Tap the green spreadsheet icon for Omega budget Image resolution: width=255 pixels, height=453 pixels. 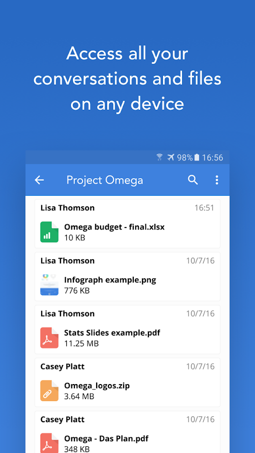pyautogui.click(x=49, y=232)
